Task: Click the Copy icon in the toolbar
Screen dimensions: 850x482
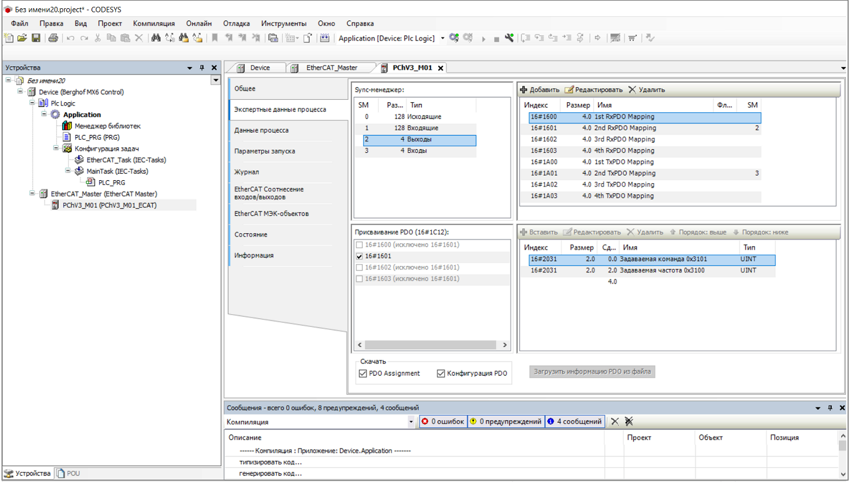Action: (111, 38)
